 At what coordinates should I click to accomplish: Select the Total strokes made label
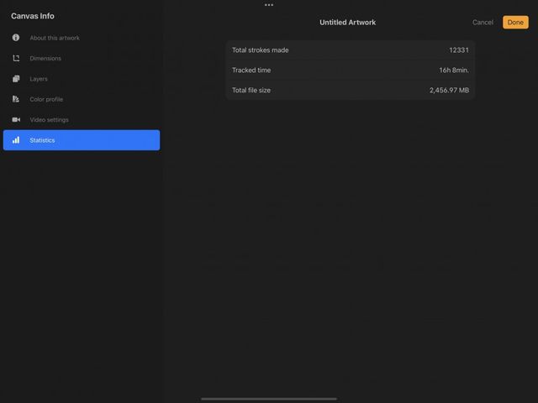pyautogui.click(x=260, y=50)
